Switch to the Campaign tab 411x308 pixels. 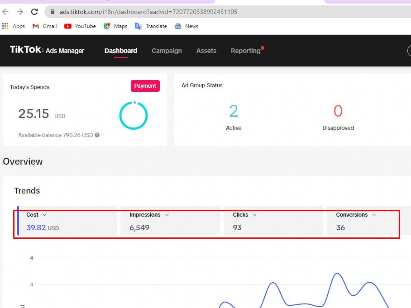pyautogui.click(x=167, y=51)
